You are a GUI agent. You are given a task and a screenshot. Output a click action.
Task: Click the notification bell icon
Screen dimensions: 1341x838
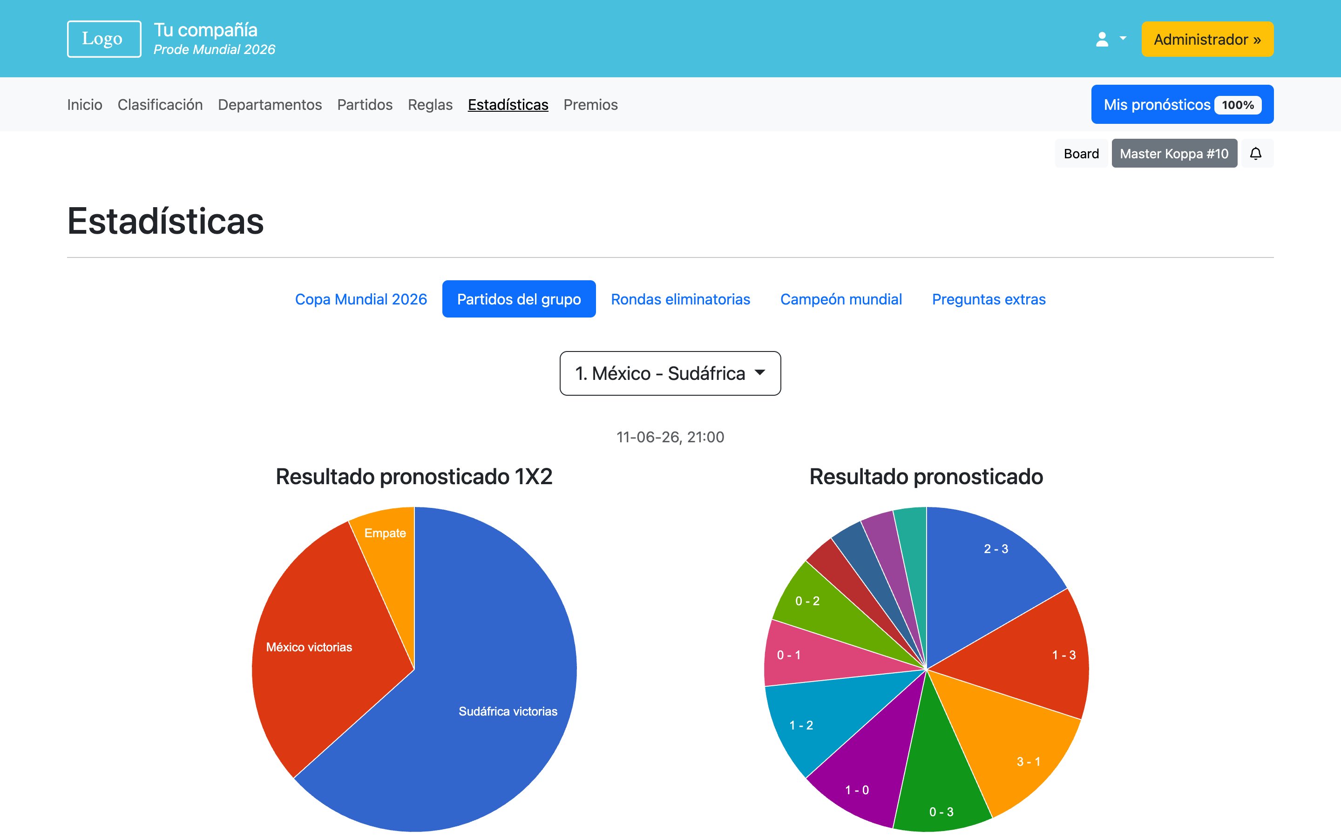tap(1256, 154)
